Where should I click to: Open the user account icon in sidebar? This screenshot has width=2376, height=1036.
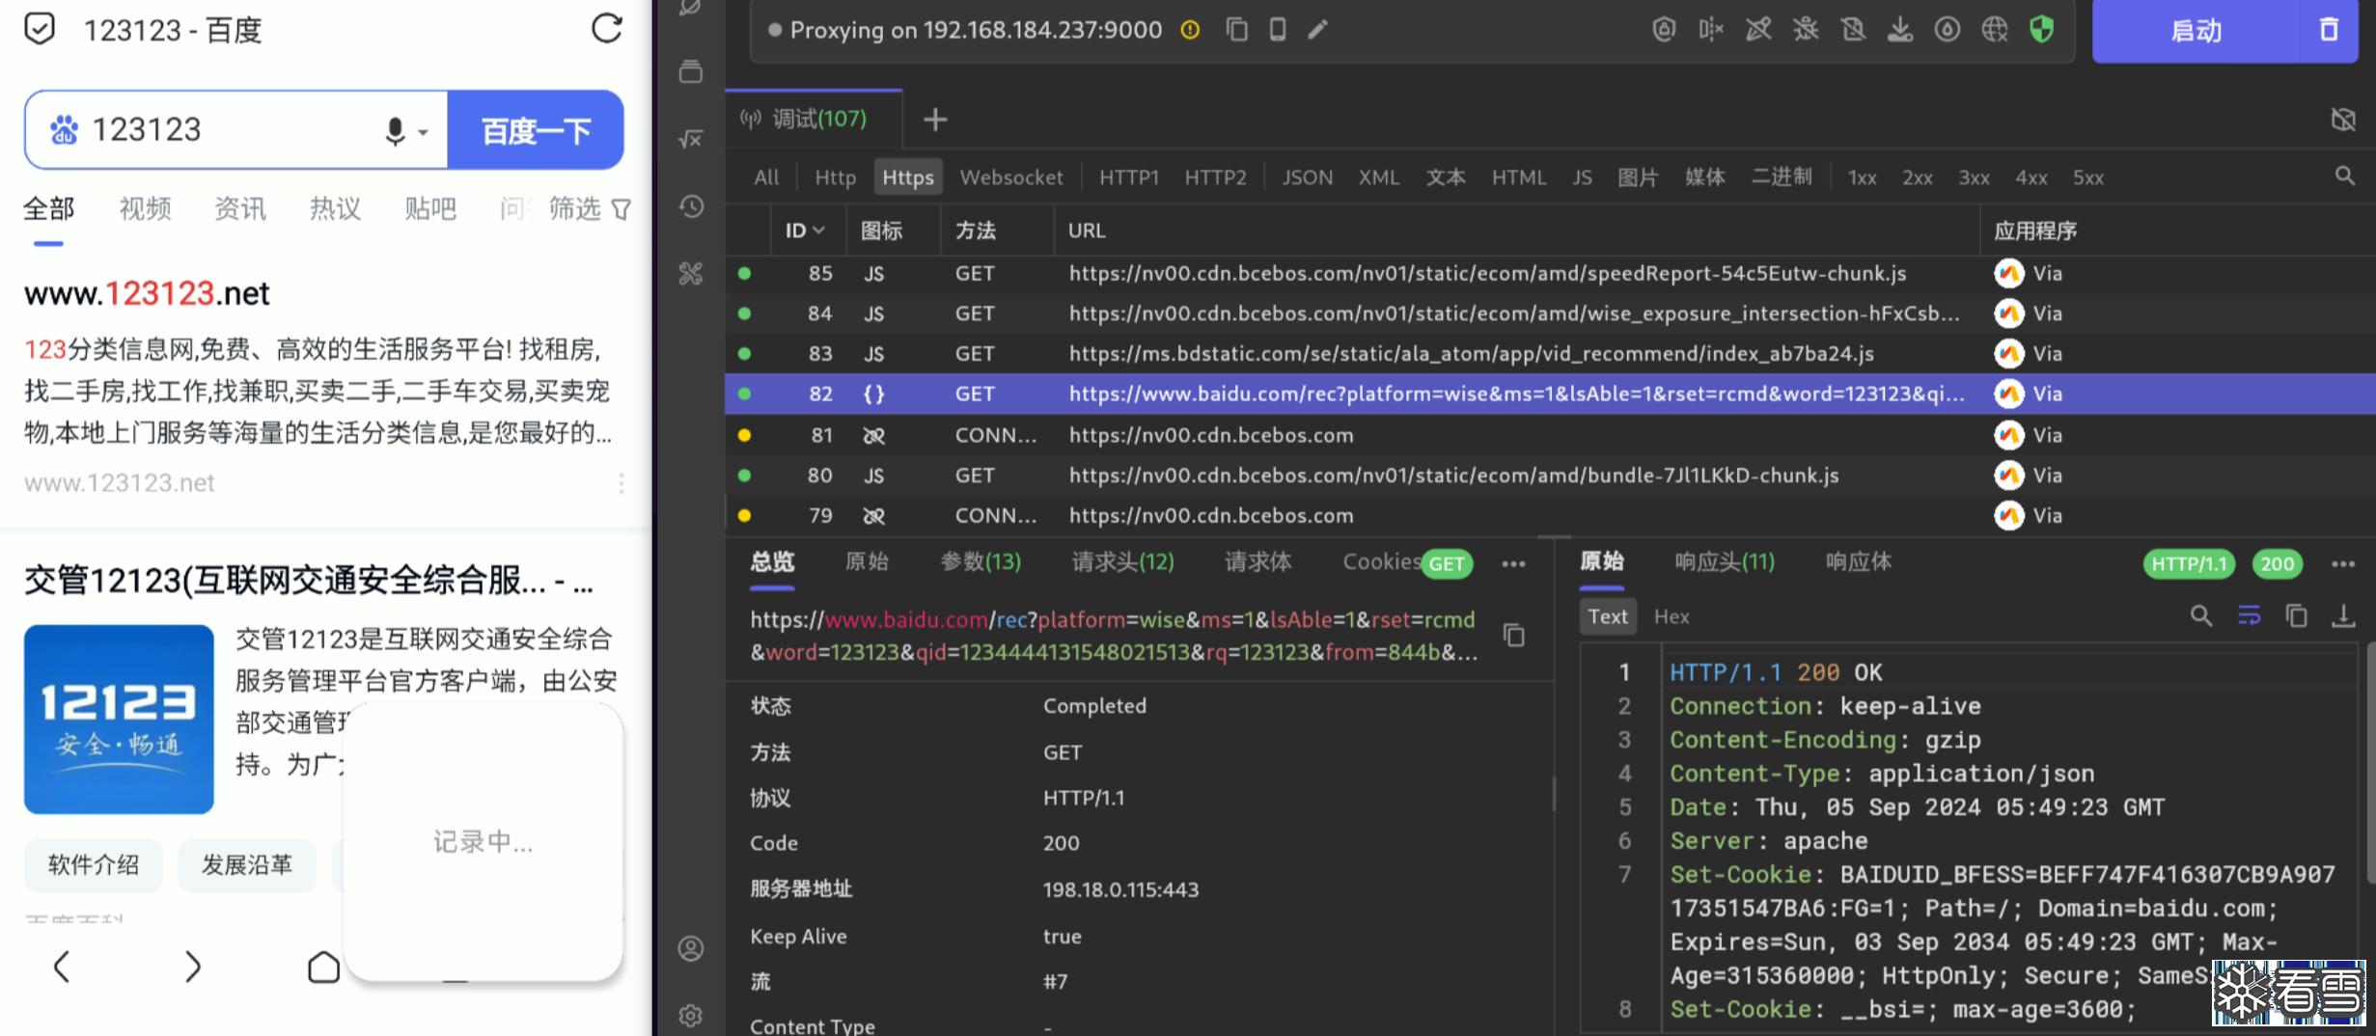(691, 948)
